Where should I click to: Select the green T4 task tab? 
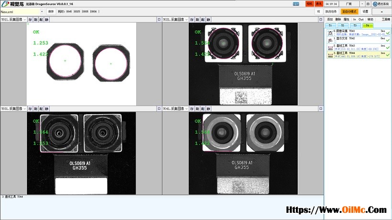tap(368, 25)
